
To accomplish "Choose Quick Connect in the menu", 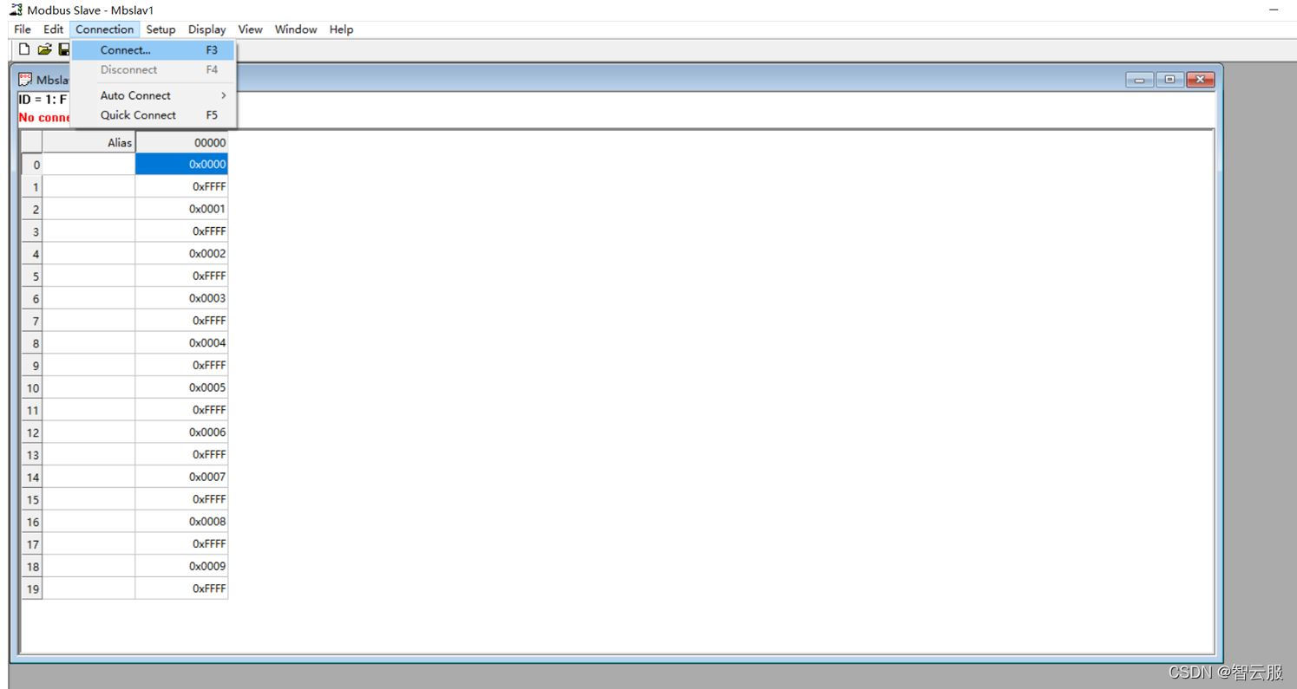I will click(154, 115).
